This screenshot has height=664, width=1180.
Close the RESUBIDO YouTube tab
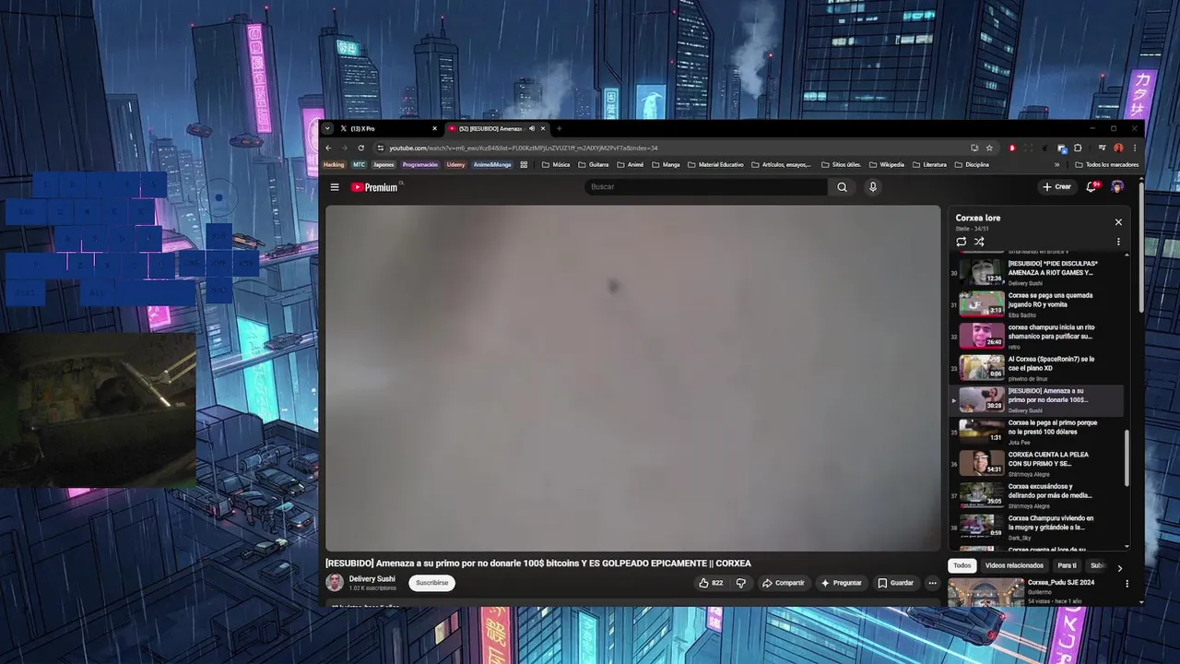pyautogui.click(x=543, y=128)
